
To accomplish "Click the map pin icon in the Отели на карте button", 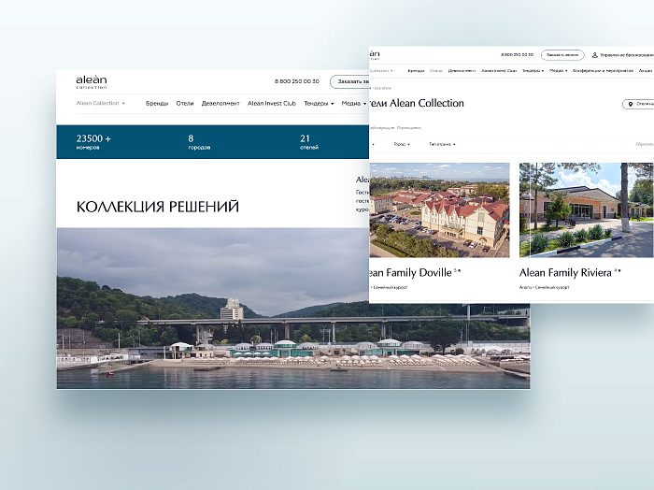I will pyautogui.click(x=631, y=104).
